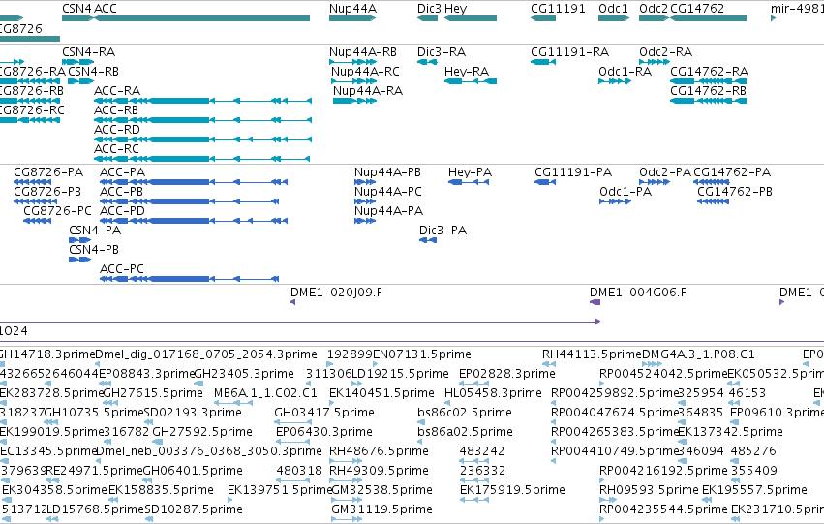Select the Dic3-PA protein glyph

tap(428, 240)
